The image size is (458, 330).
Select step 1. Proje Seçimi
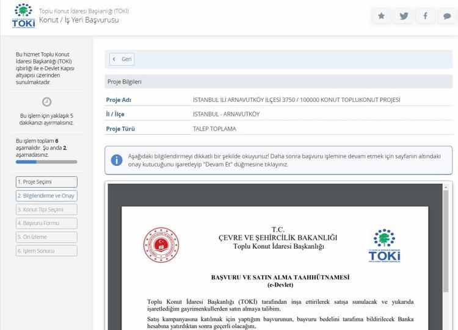click(x=46, y=182)
